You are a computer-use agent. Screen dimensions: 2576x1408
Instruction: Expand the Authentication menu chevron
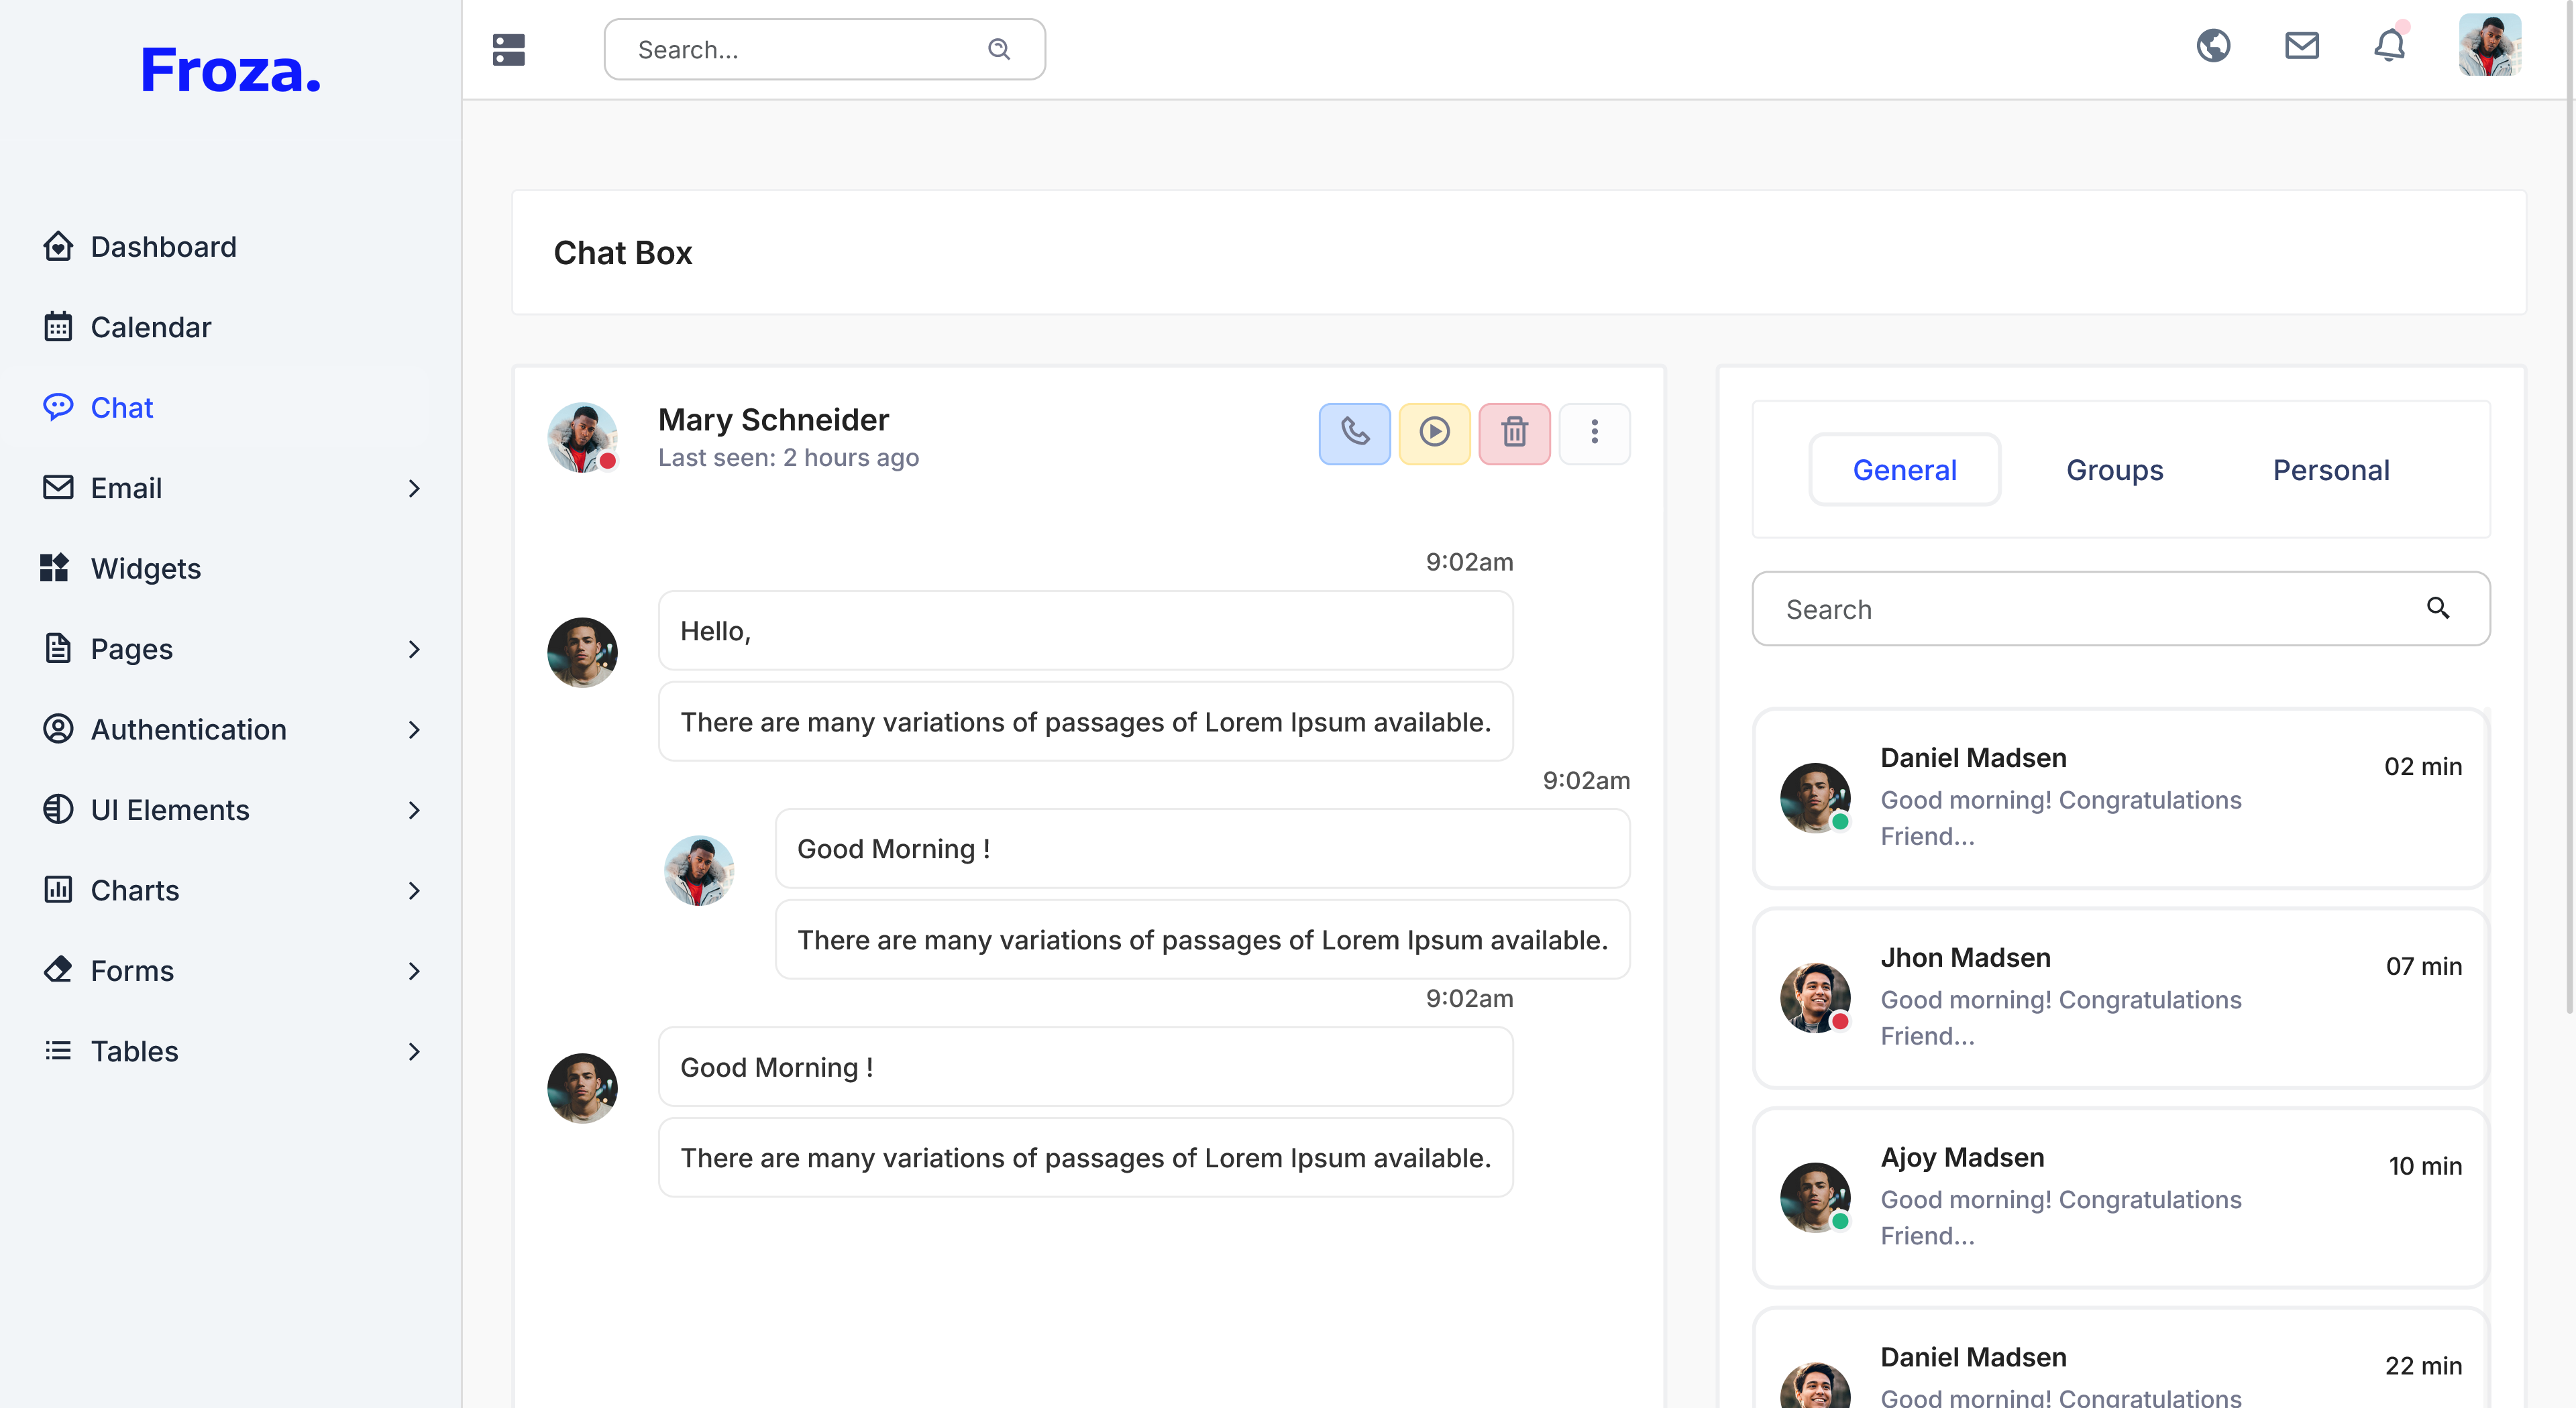click(414, 729)
